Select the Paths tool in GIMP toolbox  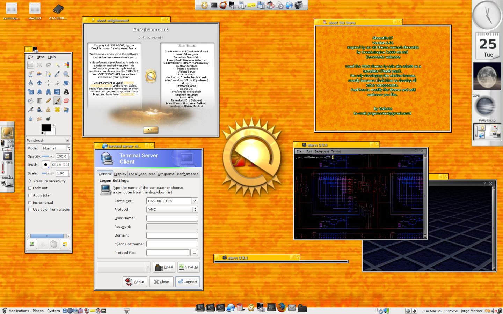(48, 74)
